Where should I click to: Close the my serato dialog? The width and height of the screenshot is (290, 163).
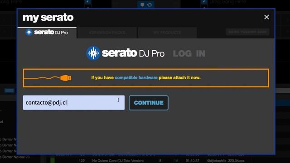(x=266, y=17)
